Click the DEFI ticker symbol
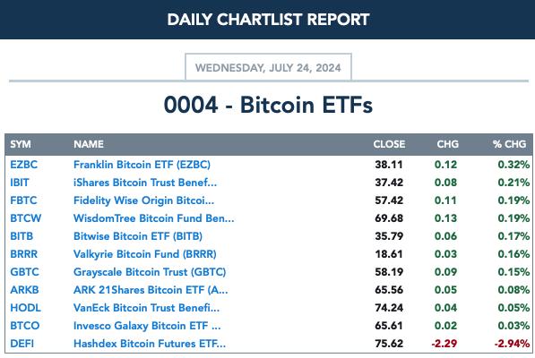The width and height of the screenshot is (535, 358). pos(22,344)
